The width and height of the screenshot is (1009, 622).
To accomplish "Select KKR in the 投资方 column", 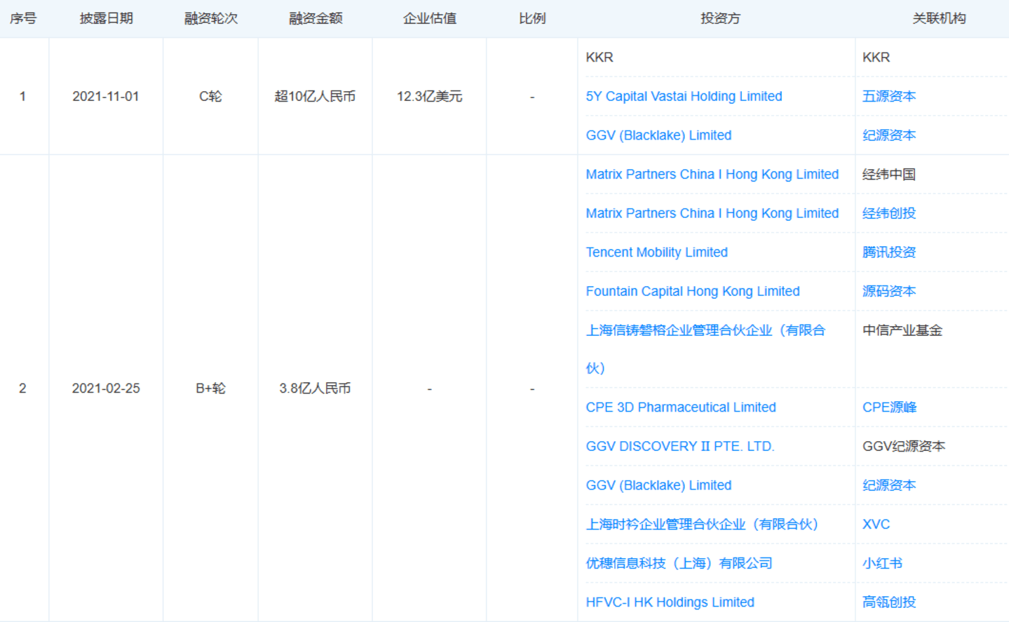I will [x=600, y=58].
